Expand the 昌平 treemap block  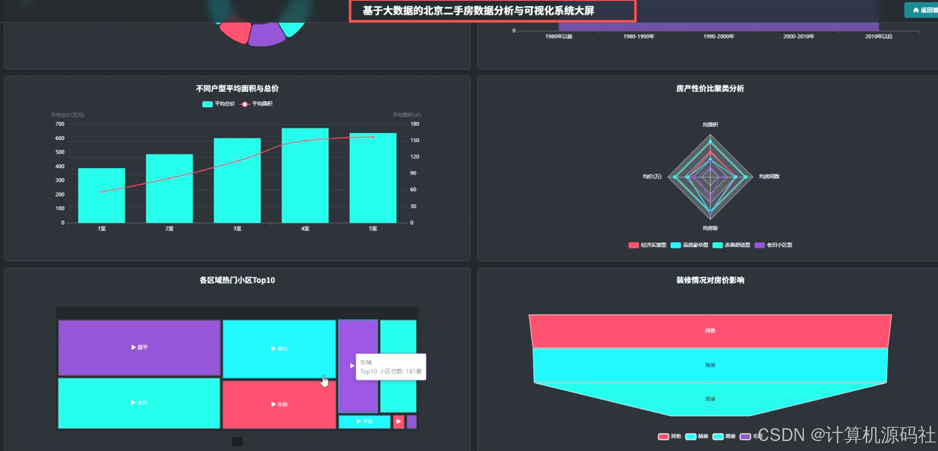[139, 347]
